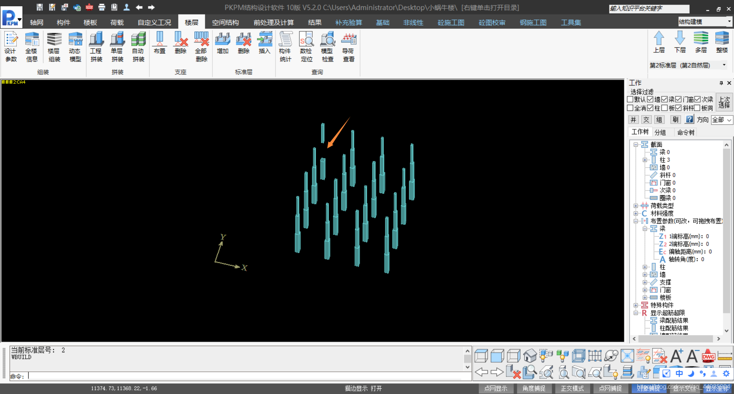Click the blue help question mark icon
Screen dimensions: 734x394
click(689, 119)
